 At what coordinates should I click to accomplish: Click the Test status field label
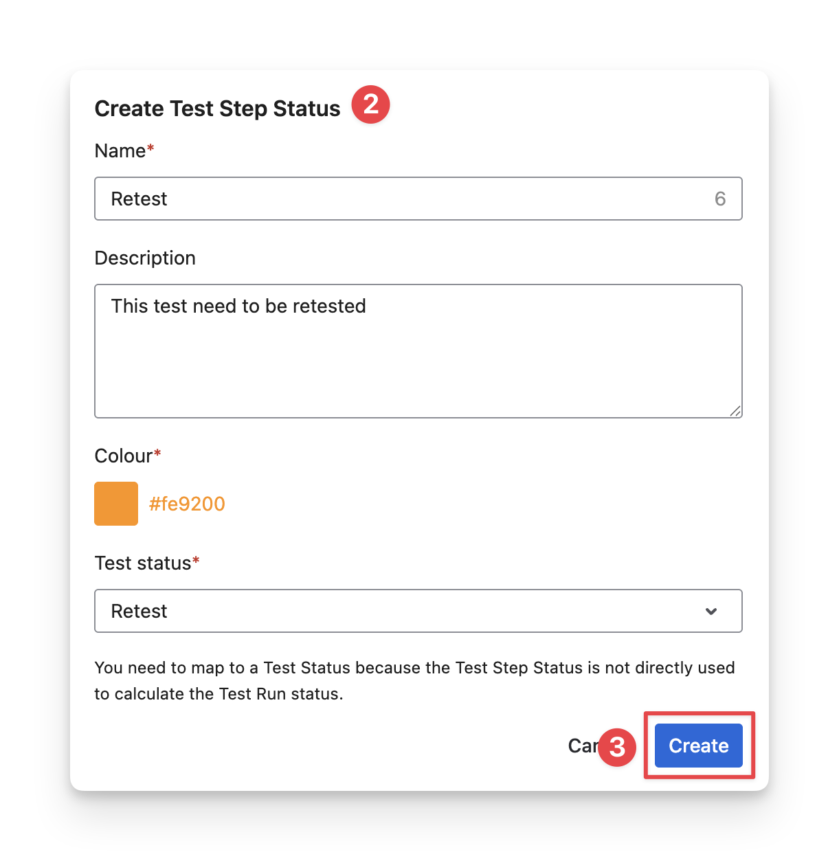coord(143,563)
